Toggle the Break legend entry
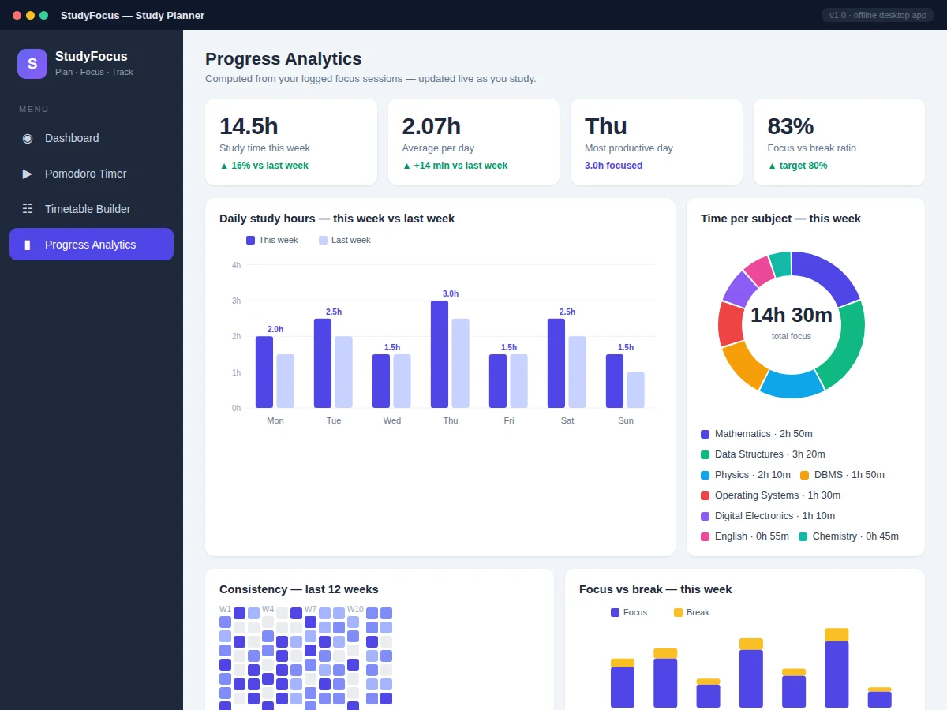947x710 pixels. 691,612
